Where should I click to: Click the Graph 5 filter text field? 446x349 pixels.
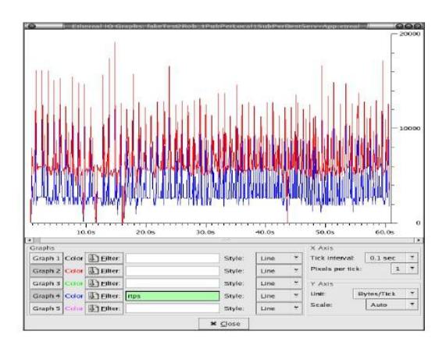(173, 308)
